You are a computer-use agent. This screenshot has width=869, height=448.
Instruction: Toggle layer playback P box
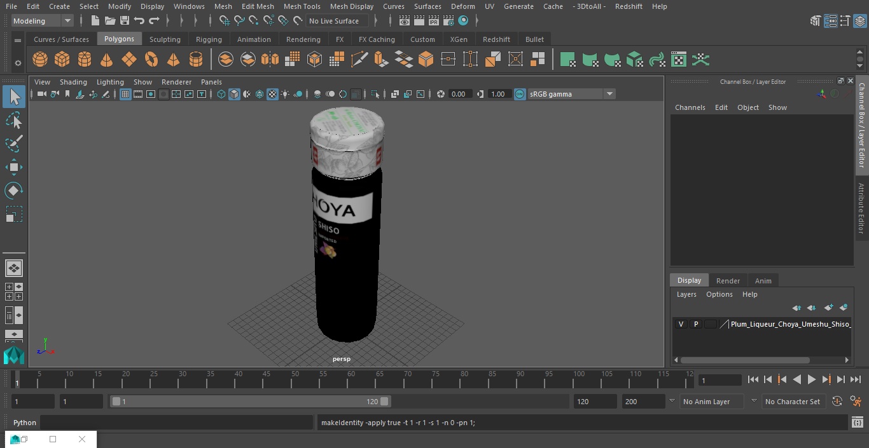click(695, 324)
